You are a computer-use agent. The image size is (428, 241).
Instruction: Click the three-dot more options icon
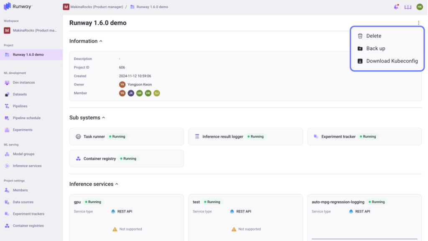[x=418, y=23]
